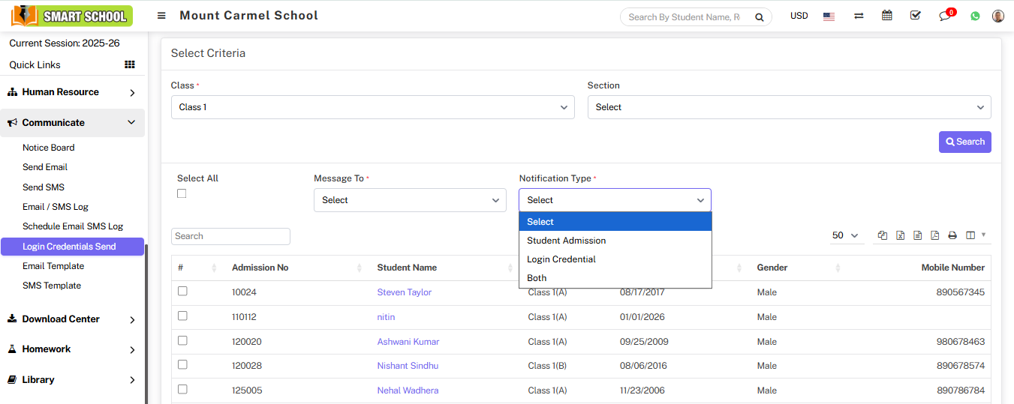Viewport: 1014px width, 404px height.
Task: Copy table data icon
Action: [x=883, y=235]
